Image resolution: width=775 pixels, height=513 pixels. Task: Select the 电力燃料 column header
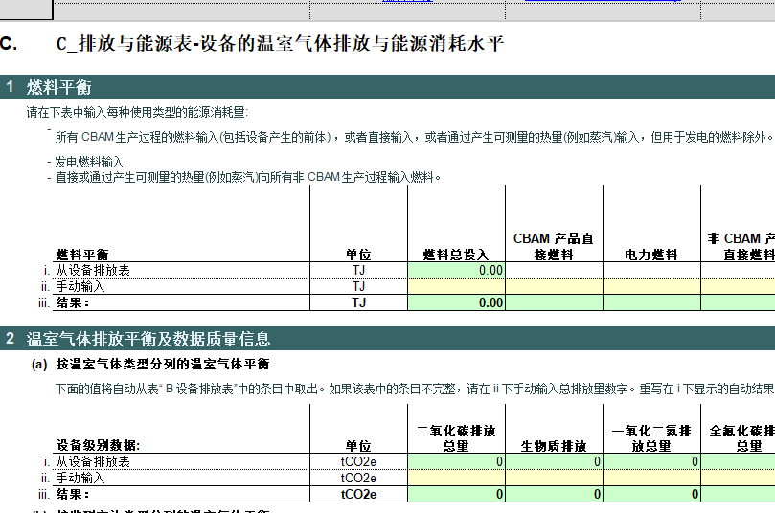(x=651, y=255)
